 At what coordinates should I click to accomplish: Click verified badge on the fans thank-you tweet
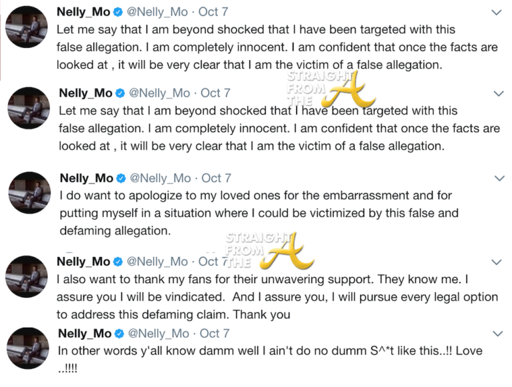pyautogui.click(x=119, y=262)
